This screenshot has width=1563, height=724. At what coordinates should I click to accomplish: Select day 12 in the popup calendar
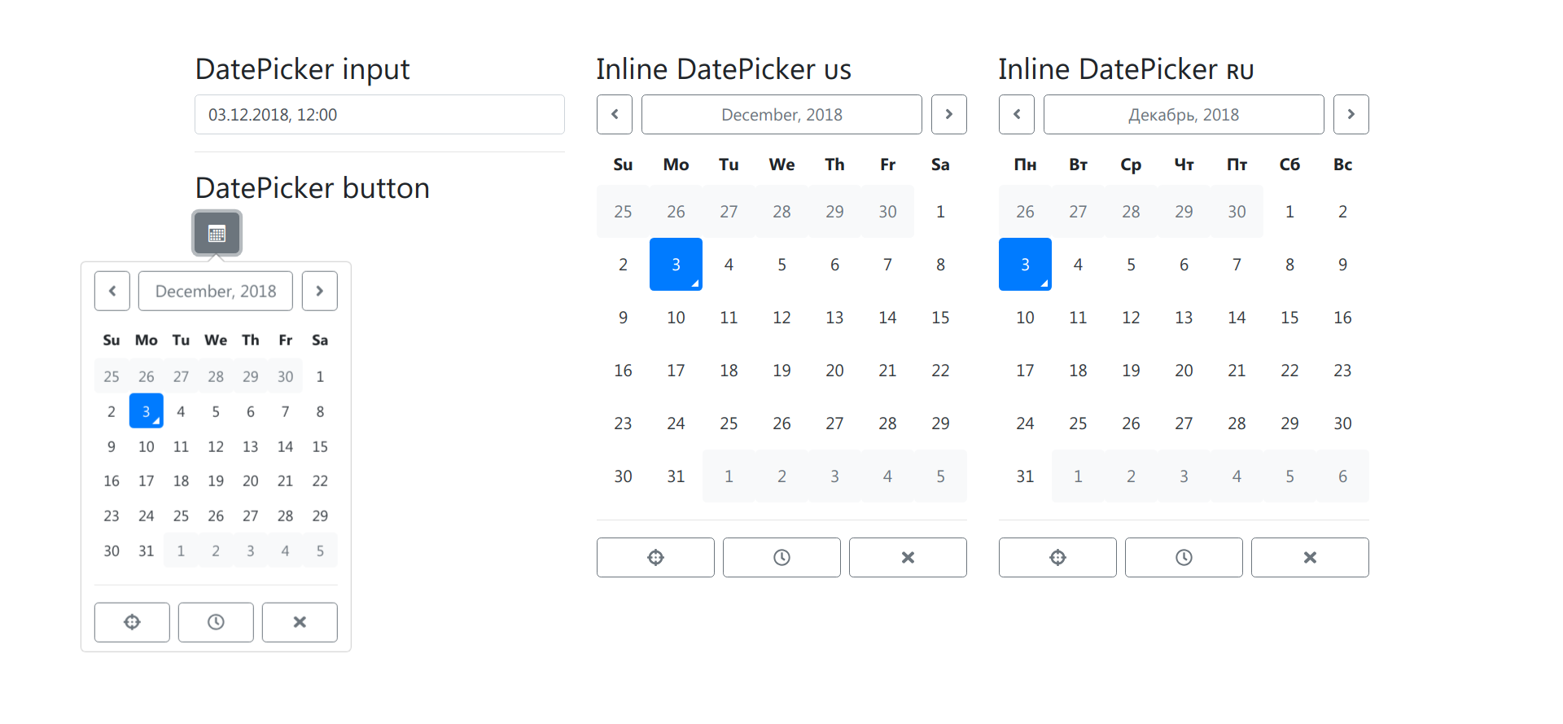tap(216, 446)
